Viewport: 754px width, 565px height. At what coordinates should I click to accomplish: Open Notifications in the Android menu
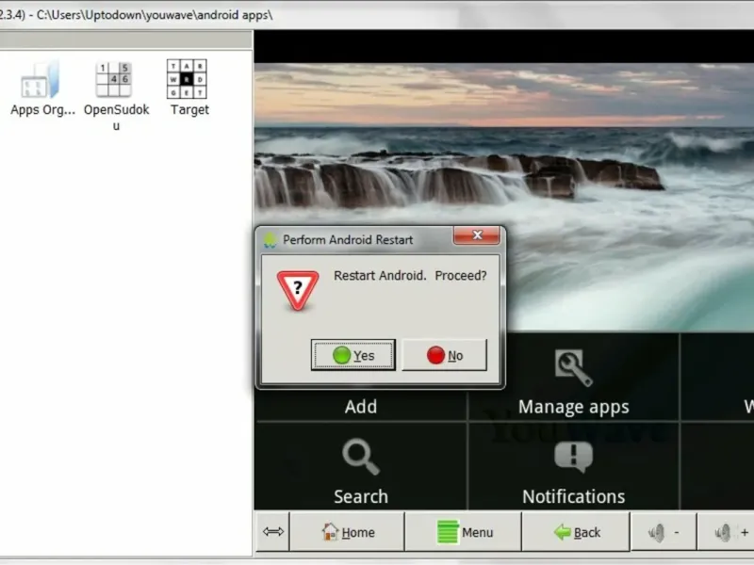pos(573,467)
